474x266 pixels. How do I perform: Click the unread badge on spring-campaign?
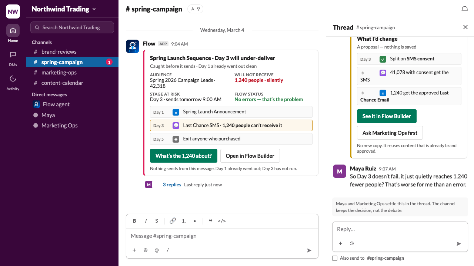coord(109,62)
